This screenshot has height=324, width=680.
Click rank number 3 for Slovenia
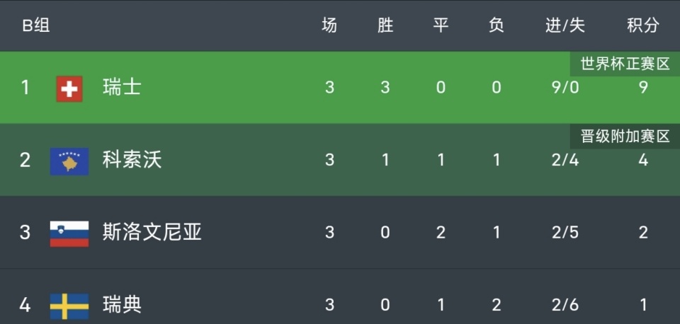(25, 232)
